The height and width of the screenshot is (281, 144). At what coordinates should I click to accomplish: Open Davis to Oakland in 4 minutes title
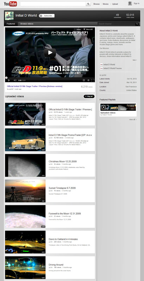point(63,239)
